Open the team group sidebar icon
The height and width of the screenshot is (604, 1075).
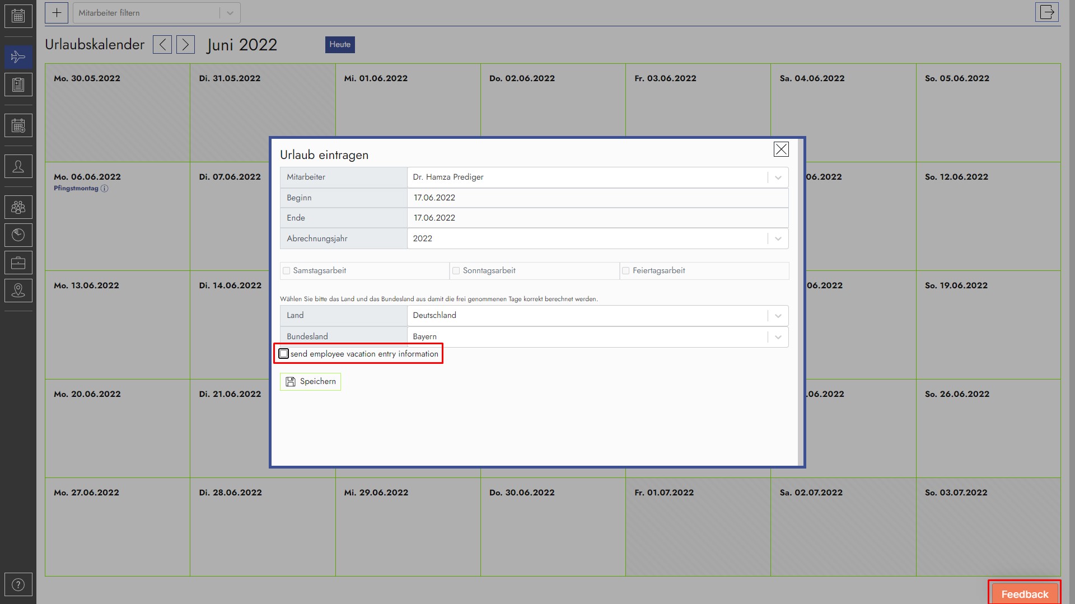18,207
